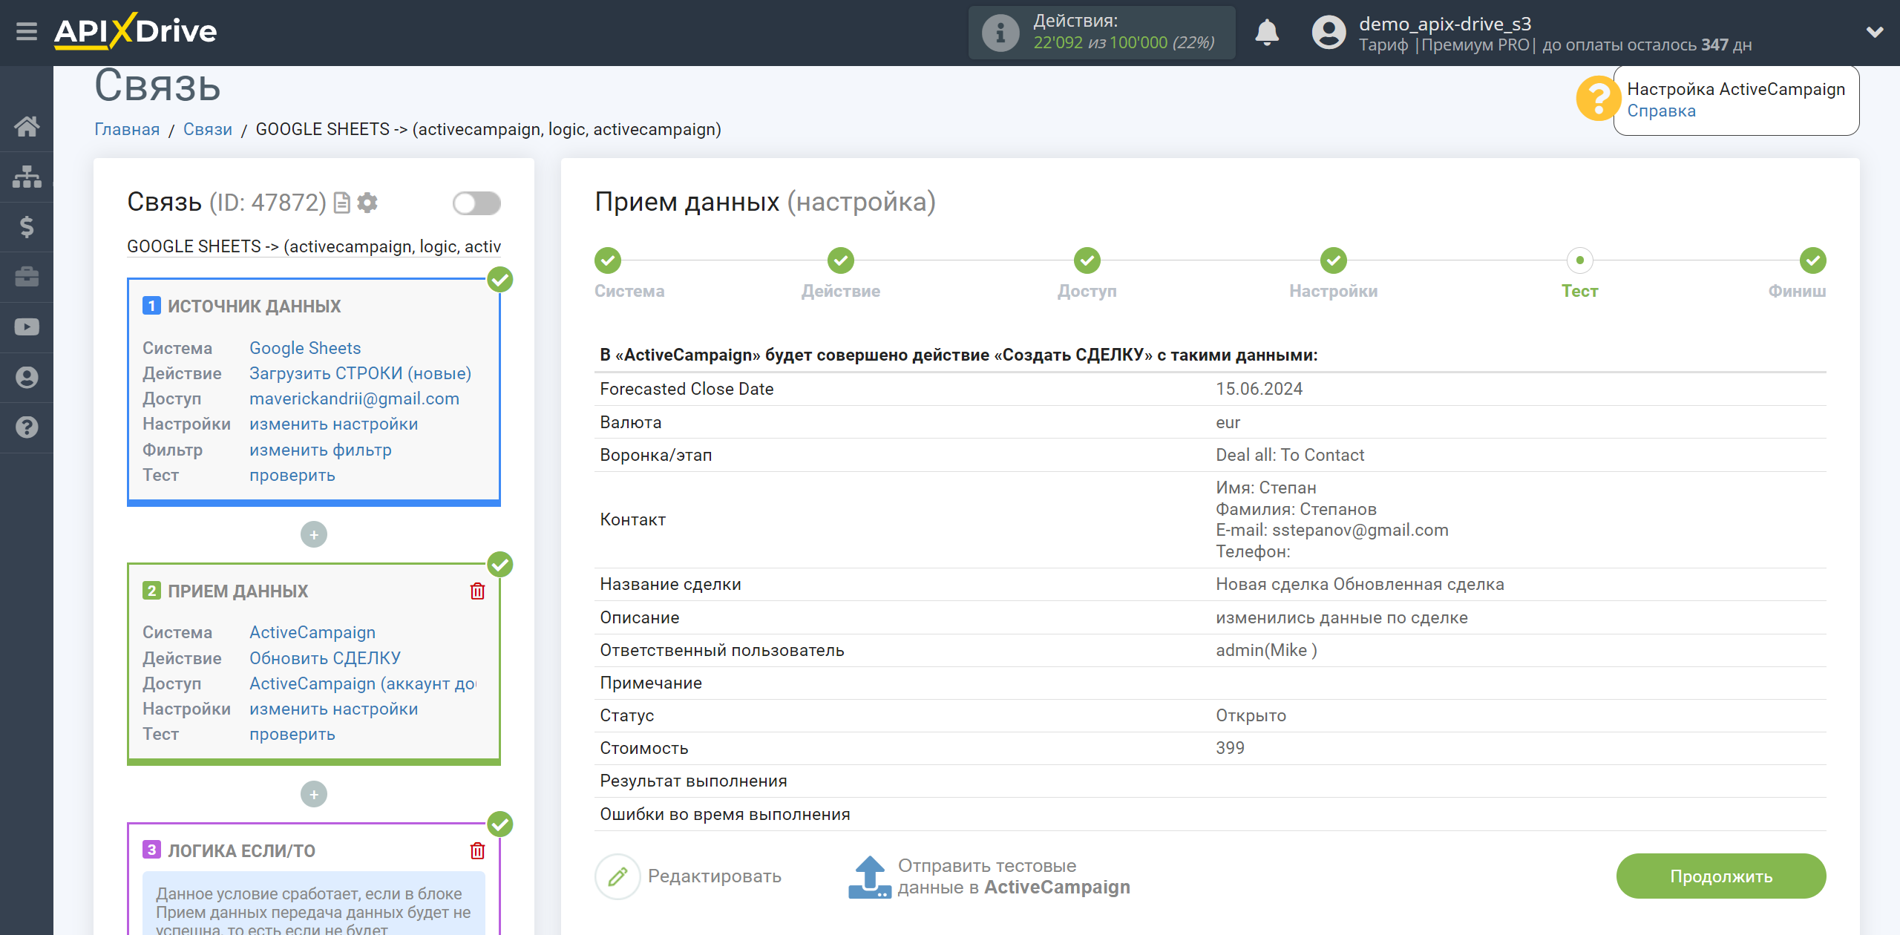The image size is (1900, 935).
Task: Click the Редактировать label
Action: click(x=714, y=876)
